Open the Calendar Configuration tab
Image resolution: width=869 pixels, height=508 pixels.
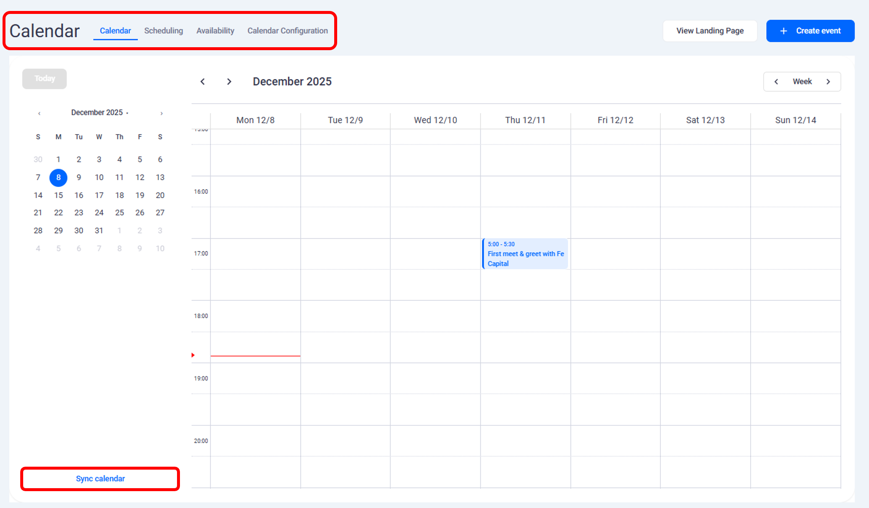tap(287, 31)
